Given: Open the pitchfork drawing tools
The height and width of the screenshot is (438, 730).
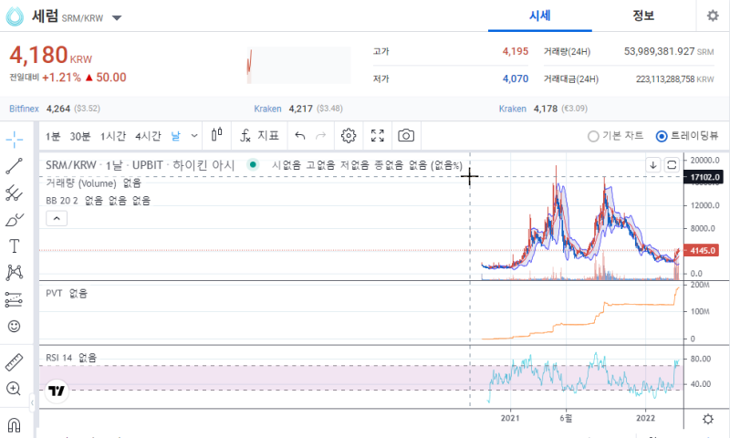Looking at the screenshot, I should (15, 193).
